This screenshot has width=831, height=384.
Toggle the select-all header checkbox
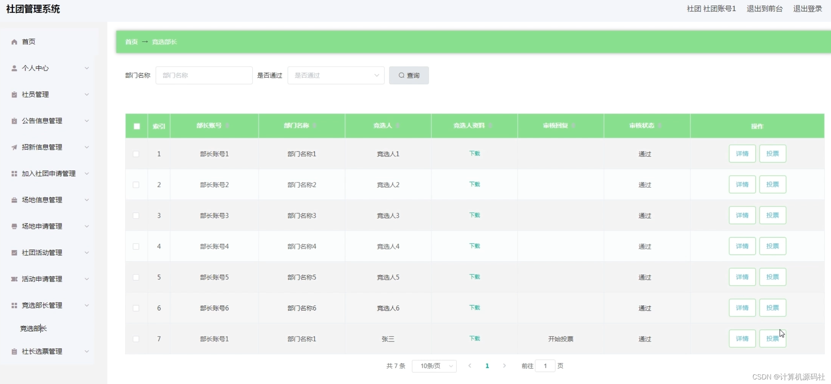[137, 126]
